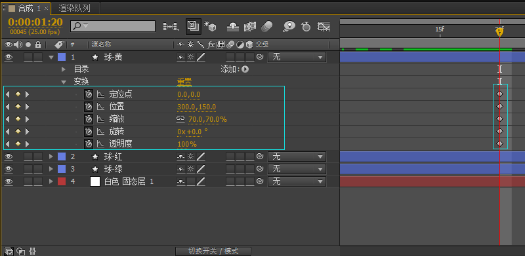
Task: Click opacity value 100%
Action: (187, 145)
